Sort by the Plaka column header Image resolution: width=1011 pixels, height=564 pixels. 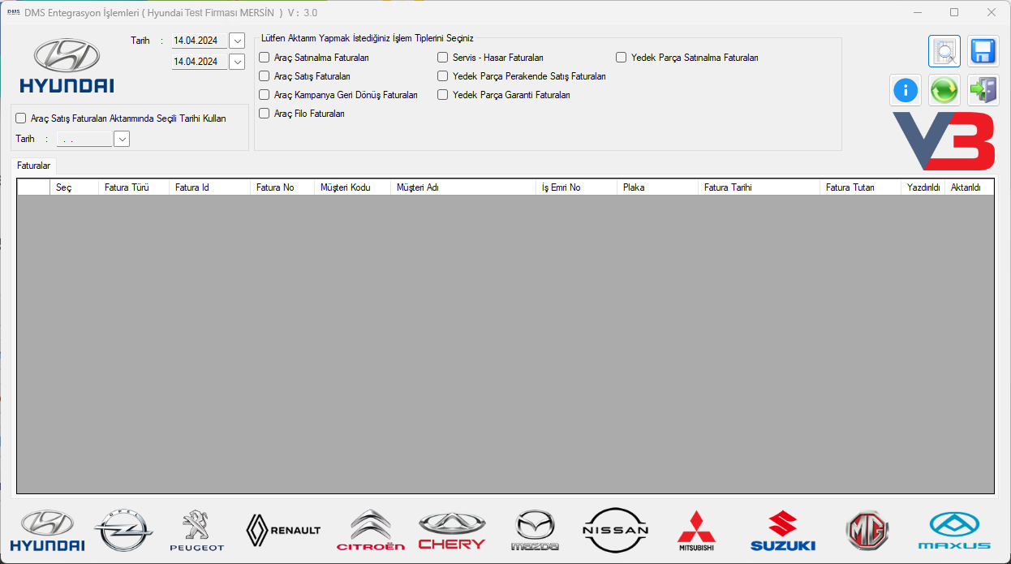pyautogui.click(x=657, y=187)
